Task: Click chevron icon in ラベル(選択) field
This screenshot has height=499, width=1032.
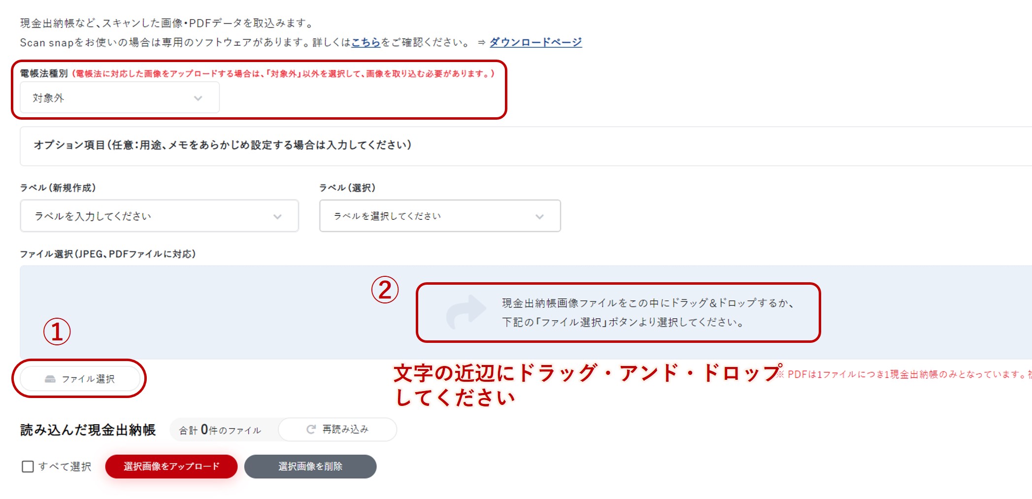Action: coord(539,216)
